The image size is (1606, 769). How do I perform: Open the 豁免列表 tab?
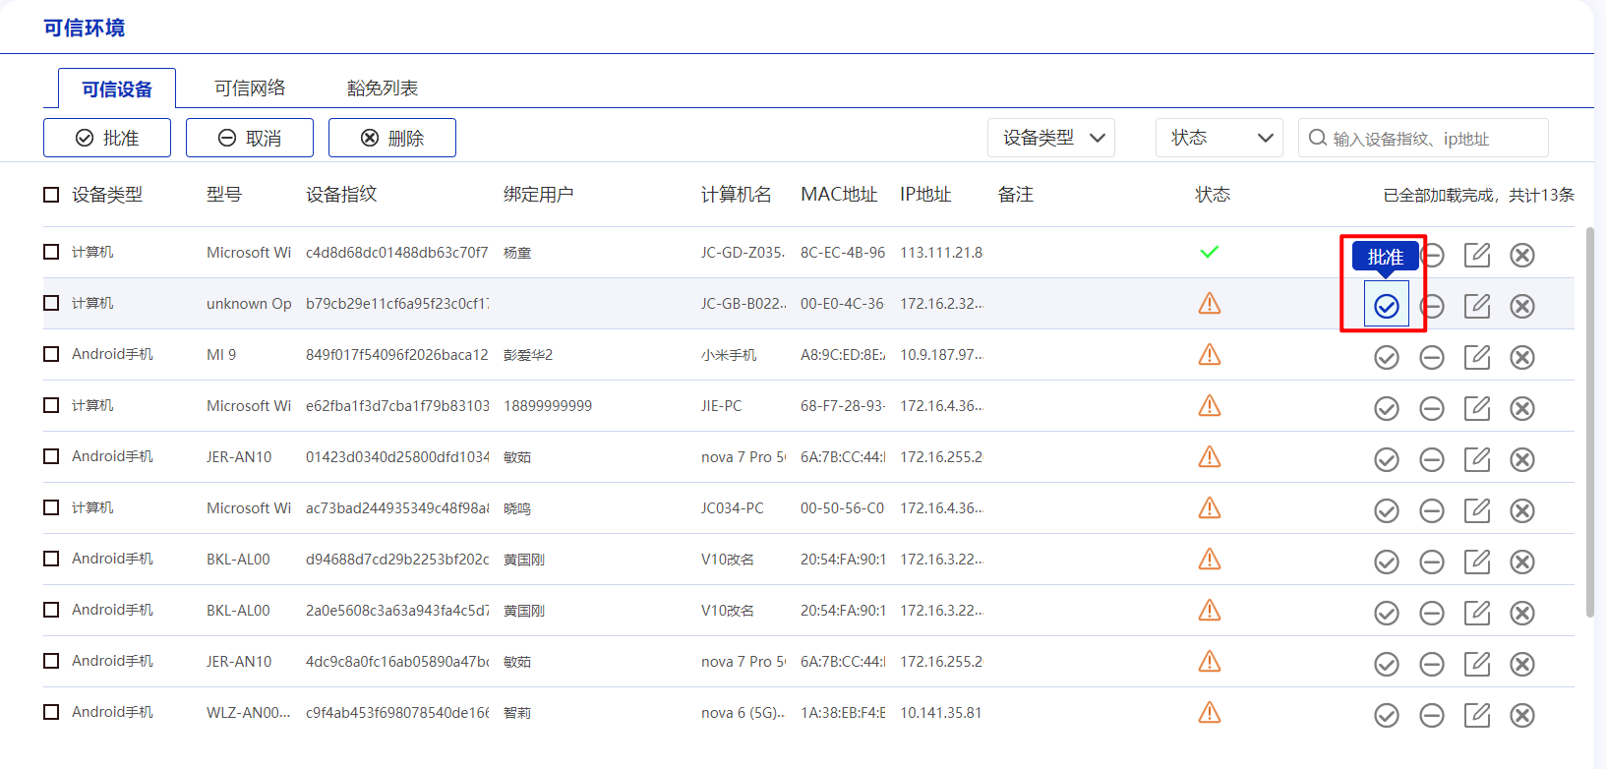tap(383, 88)
